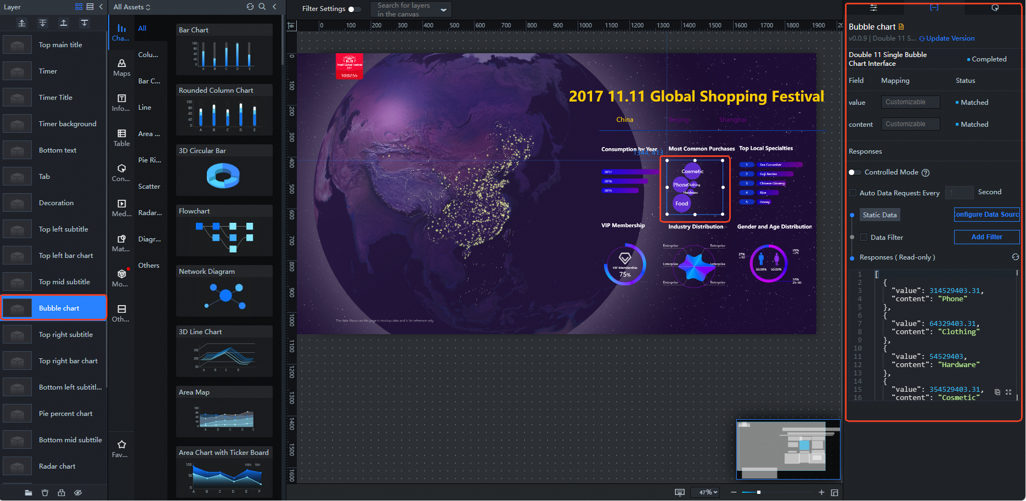This screenshot has width=1026, height=501.
Task: Click the value field mapping input
Action: pos(910,102)
